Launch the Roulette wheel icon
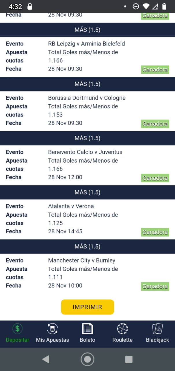 (122, 328)
